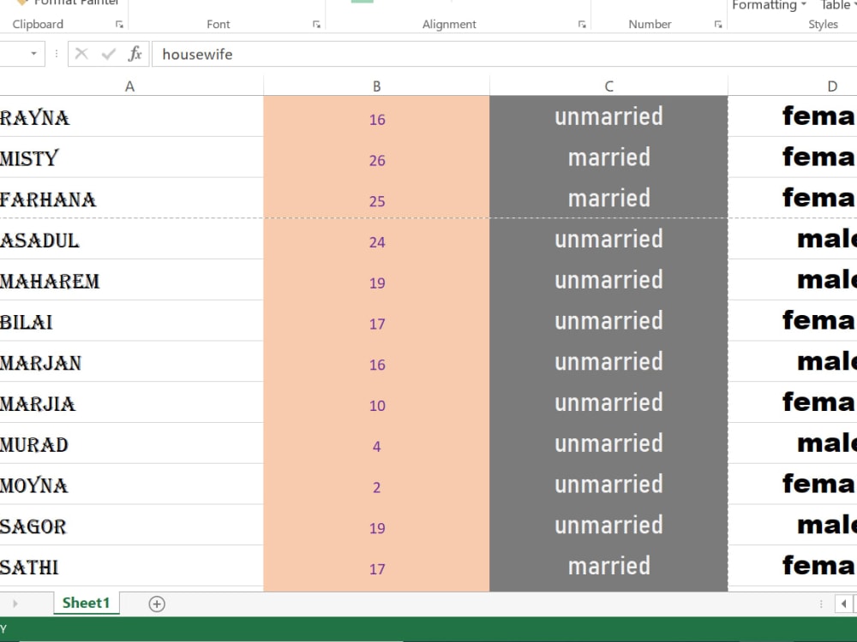Expand the Name Box dropdown
Screen dimensions: 857x642
[x=34, y=54]
